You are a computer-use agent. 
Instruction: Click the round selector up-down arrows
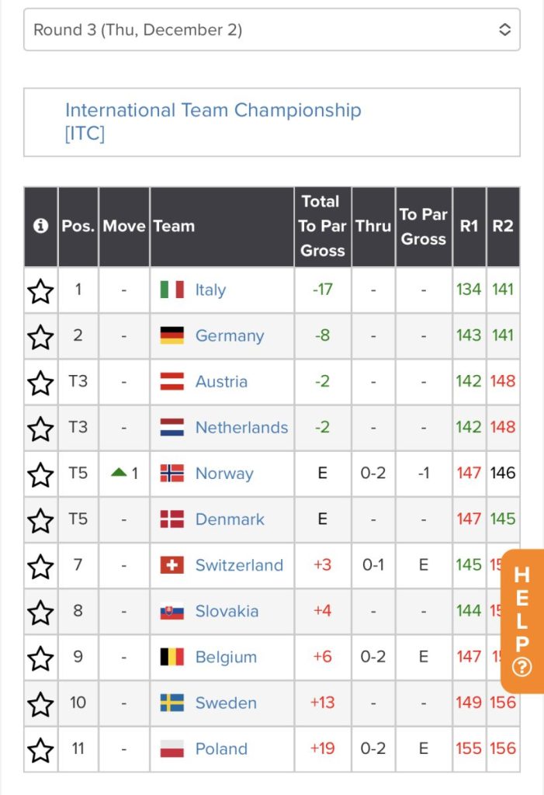(x=504, y=30)
